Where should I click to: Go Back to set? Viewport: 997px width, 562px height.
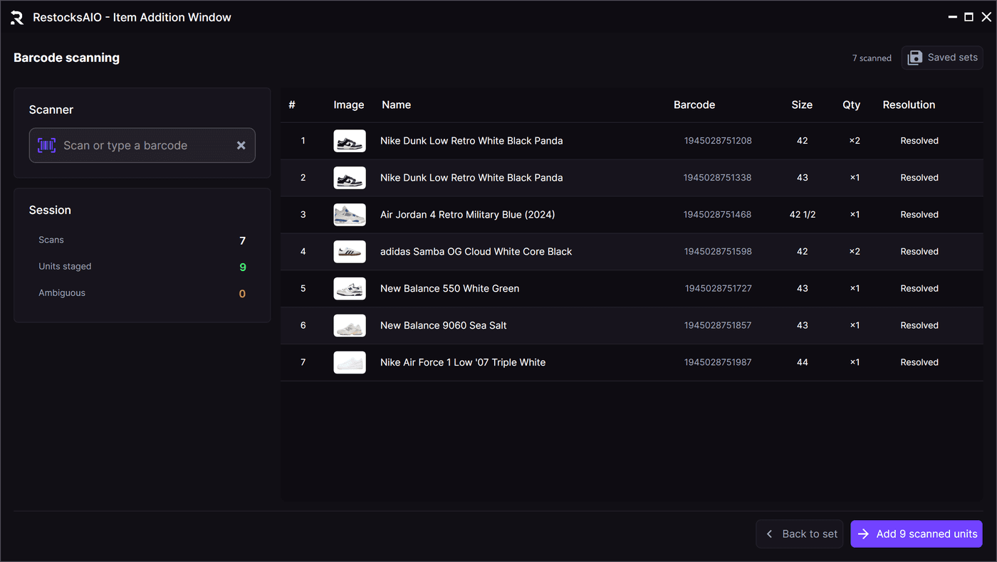(800, 534)
